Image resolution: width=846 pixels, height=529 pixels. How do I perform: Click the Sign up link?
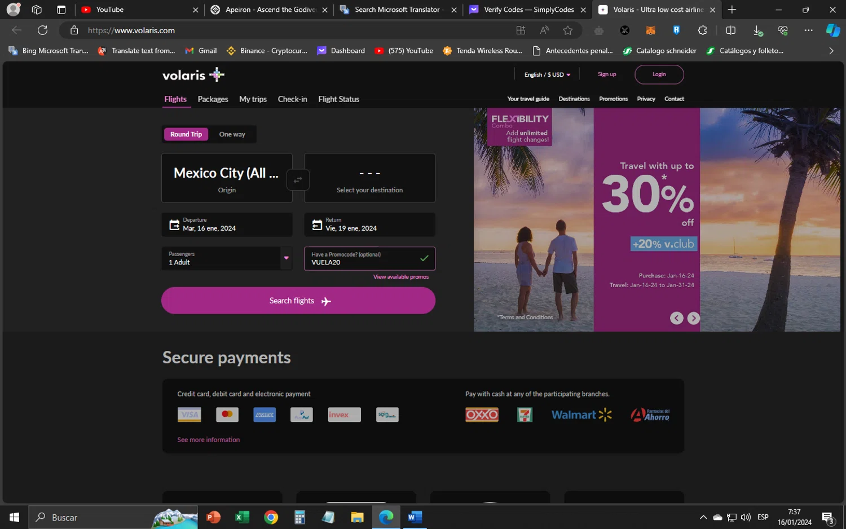[x=607, y=74]
